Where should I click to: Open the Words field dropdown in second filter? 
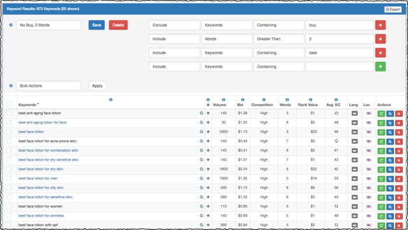(227, 39)
